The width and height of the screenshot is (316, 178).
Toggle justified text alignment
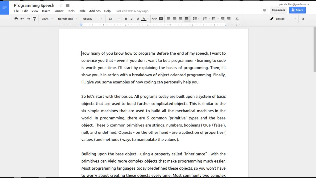(187, 19)
